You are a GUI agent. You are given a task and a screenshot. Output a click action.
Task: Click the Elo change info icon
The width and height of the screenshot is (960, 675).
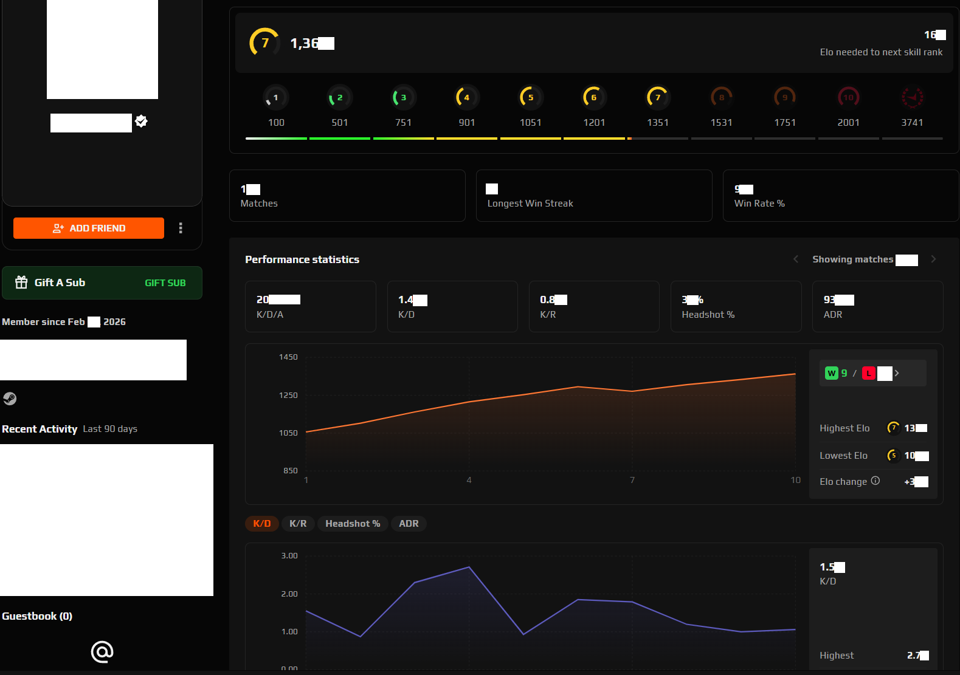(x=875, y=481)
